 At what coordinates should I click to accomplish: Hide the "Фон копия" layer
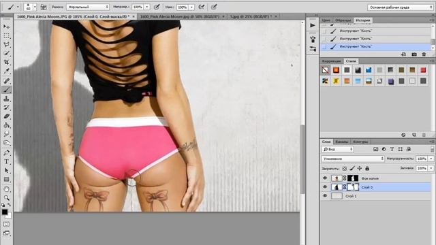[x=325, y=178]
